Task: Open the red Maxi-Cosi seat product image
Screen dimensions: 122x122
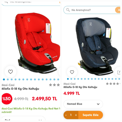Action: coord(37,43)
